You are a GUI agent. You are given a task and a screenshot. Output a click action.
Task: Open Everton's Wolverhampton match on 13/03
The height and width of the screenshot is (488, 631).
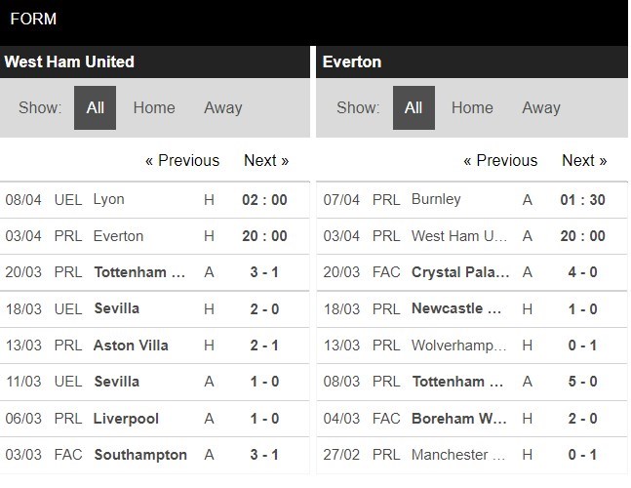pos(472,346)
